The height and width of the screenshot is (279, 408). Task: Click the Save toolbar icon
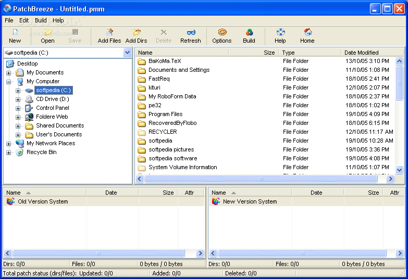[x=75, y=32]
